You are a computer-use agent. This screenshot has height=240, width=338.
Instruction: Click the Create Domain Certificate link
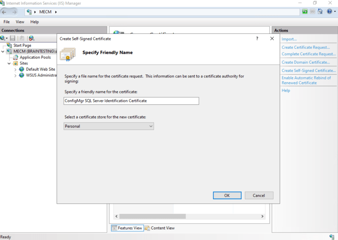[306, 62]
